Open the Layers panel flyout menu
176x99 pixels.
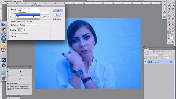point(174,48)
